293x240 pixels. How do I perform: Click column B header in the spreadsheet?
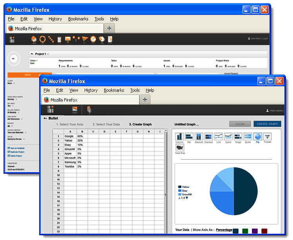[82, 131]
